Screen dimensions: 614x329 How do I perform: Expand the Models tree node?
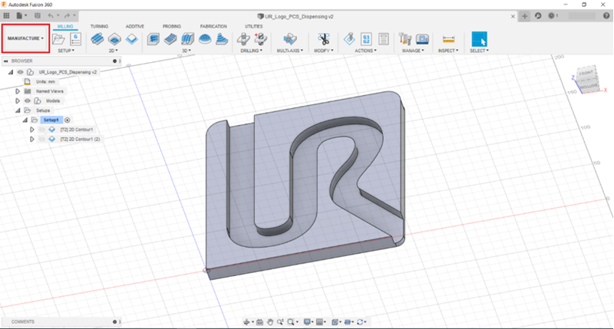click(17, 100)
